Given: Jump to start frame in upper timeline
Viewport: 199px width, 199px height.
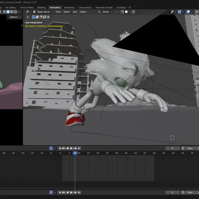Looking at the screenshot, I should tap(60, 148).
